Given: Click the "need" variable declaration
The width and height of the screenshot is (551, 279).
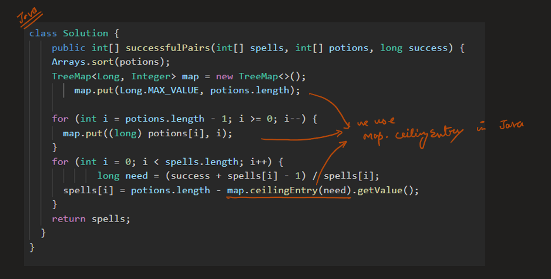Looking at the screenshot, I should point(136,176).
